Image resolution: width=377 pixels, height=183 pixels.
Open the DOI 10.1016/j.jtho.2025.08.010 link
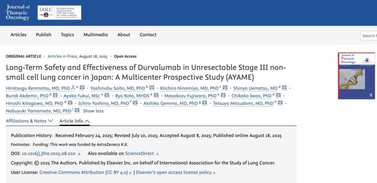pos(49,154)
